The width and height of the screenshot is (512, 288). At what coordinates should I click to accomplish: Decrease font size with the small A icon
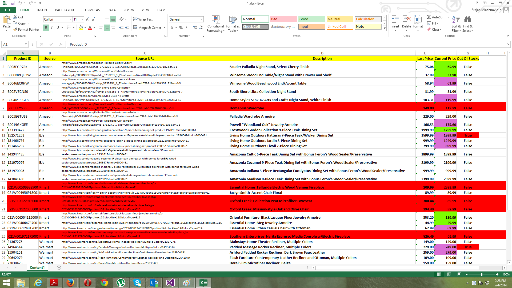tap(93, 19)
